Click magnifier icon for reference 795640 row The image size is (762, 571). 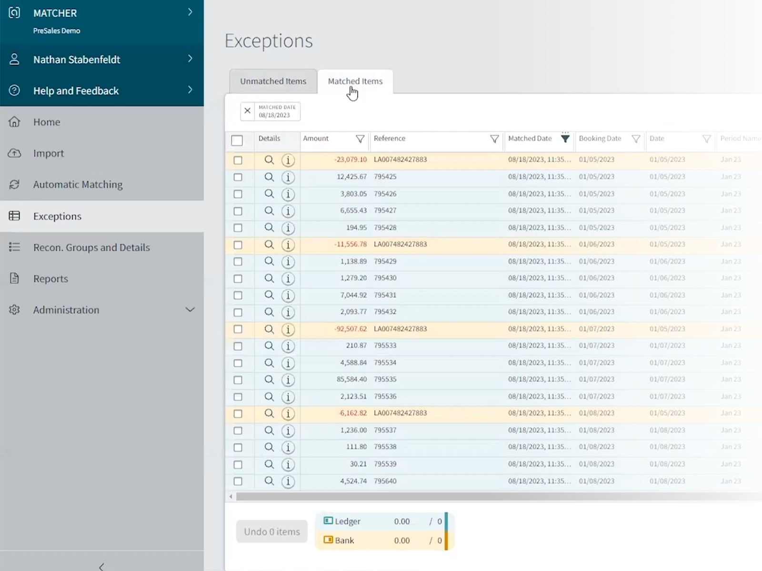click(269, 481)
